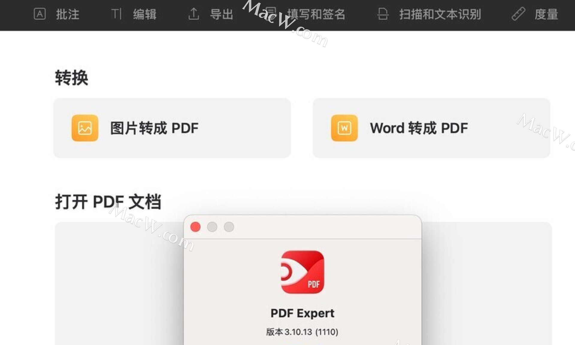
Task: Click the PDF Expert app logo
Action: tap(302, 272)
